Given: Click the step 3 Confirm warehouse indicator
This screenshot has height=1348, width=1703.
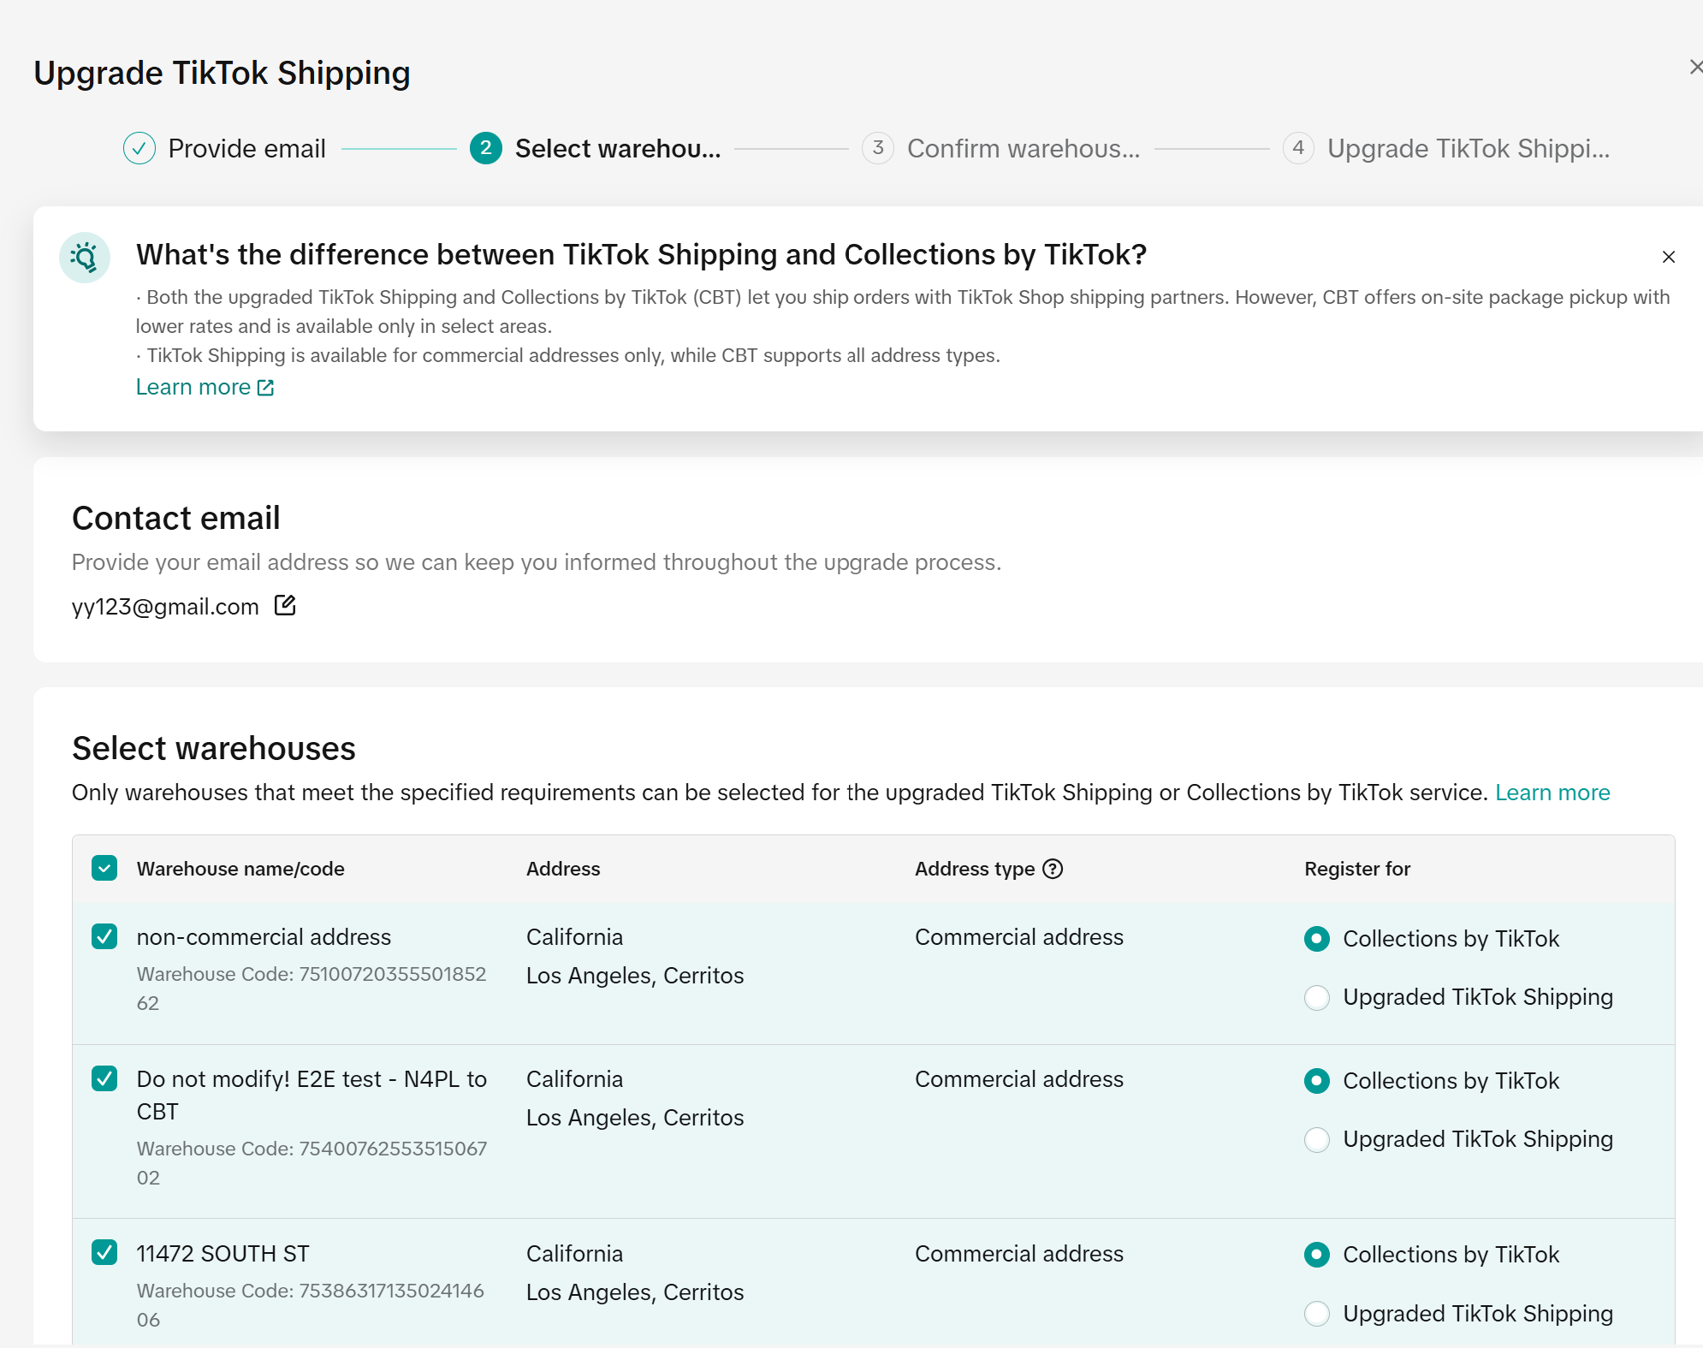Looking at the screenshot, I should coord(878,148).
